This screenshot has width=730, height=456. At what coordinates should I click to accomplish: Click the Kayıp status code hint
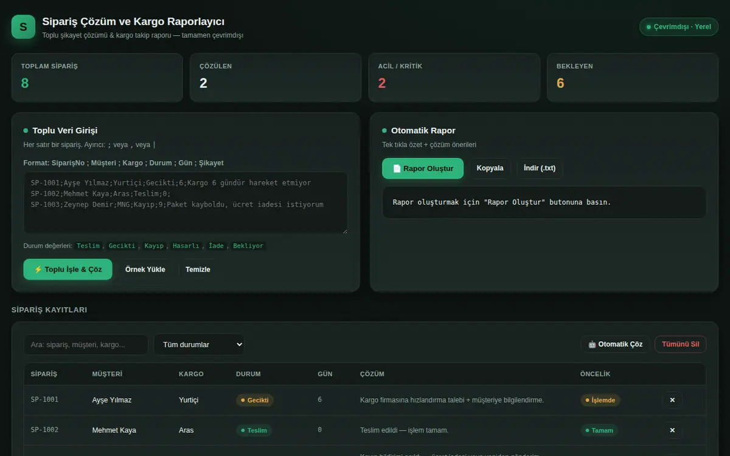(154, 246)
